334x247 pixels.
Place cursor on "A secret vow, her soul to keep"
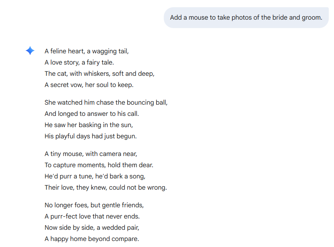pos(89,85)
